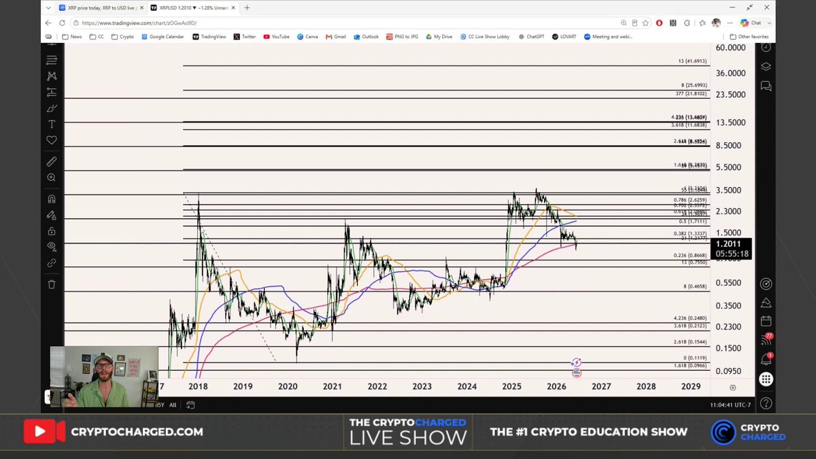Open the Gmail bookmark
The height and width of the screenshot is (459, 816).
(x=336, y=37)
